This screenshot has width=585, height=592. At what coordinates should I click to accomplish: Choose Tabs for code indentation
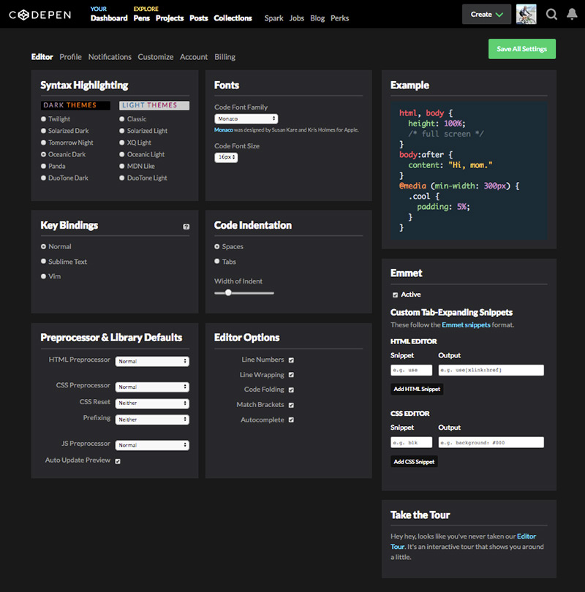[x=217, y=262]
